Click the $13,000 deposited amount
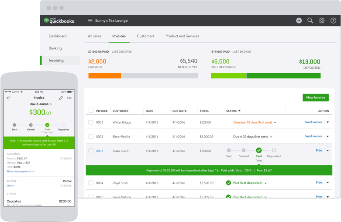This screenshot has height=222, width=341. tap(310, 61)
